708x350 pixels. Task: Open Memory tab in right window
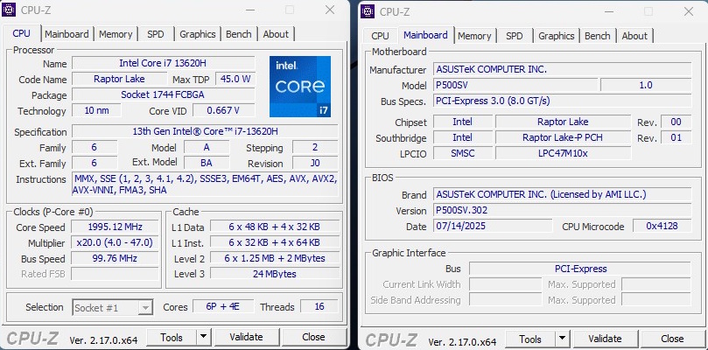point(474,36)
